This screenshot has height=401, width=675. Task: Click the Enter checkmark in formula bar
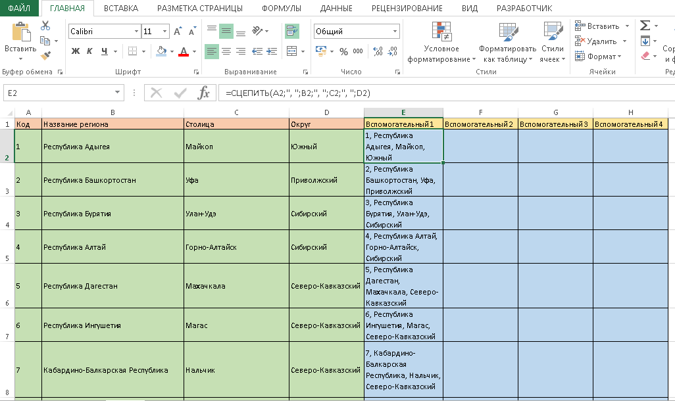(180, 93)
